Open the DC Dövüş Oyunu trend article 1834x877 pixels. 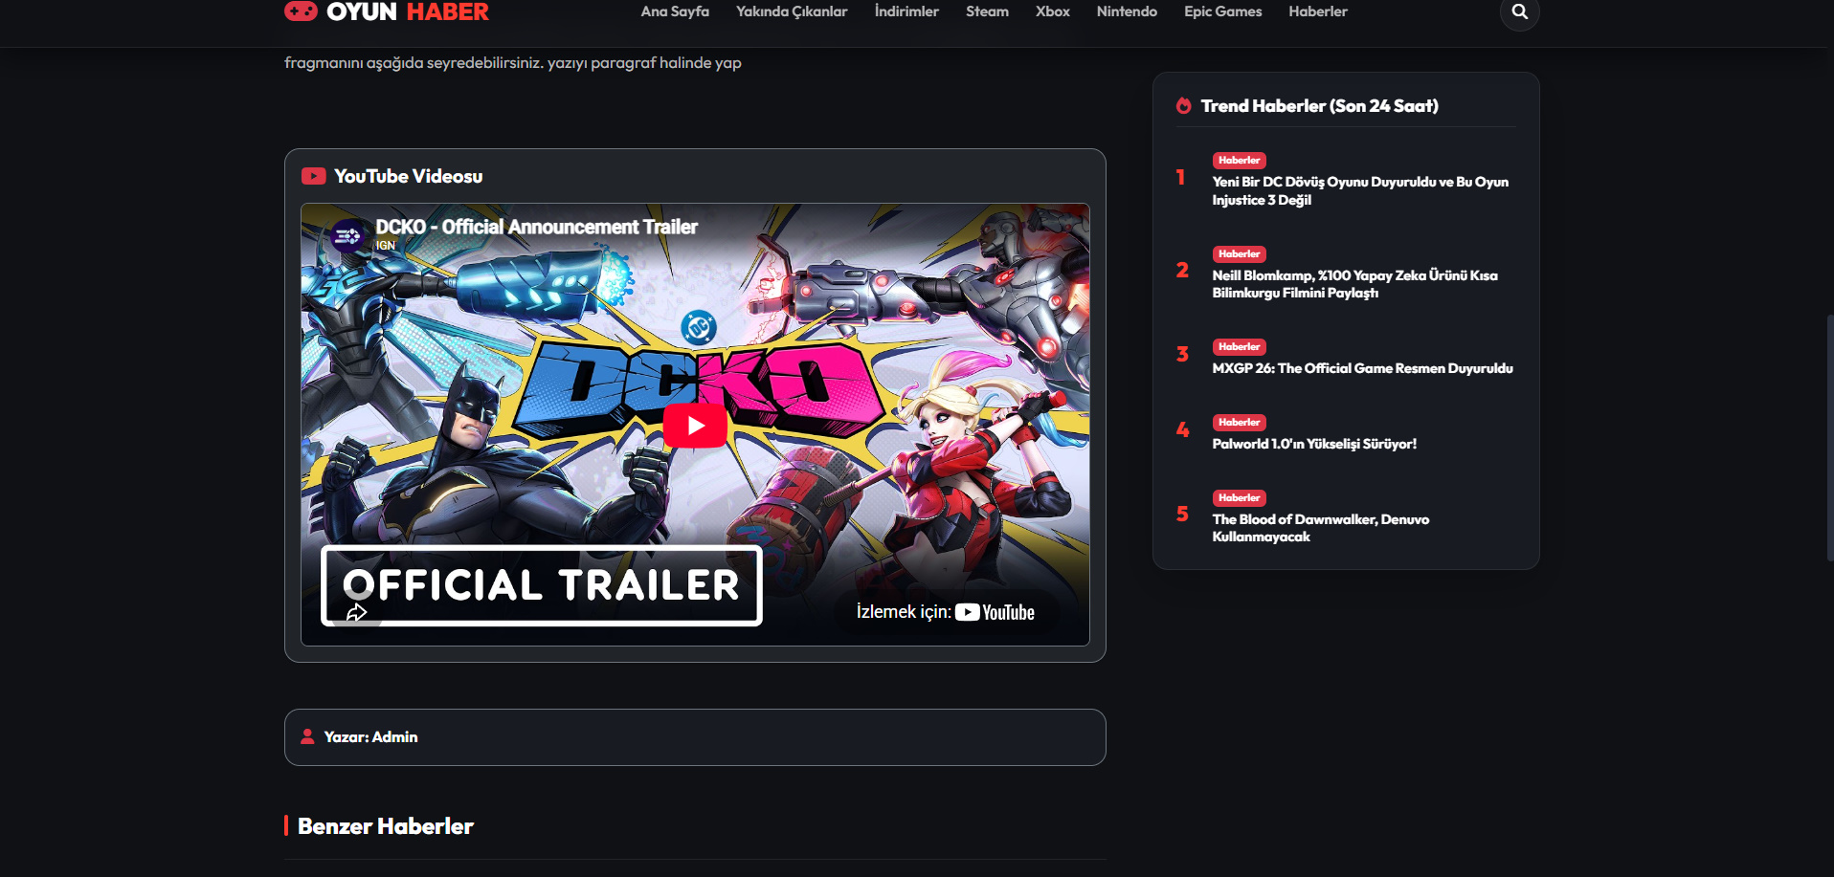pyautogui.click(x=1360, y=190)
